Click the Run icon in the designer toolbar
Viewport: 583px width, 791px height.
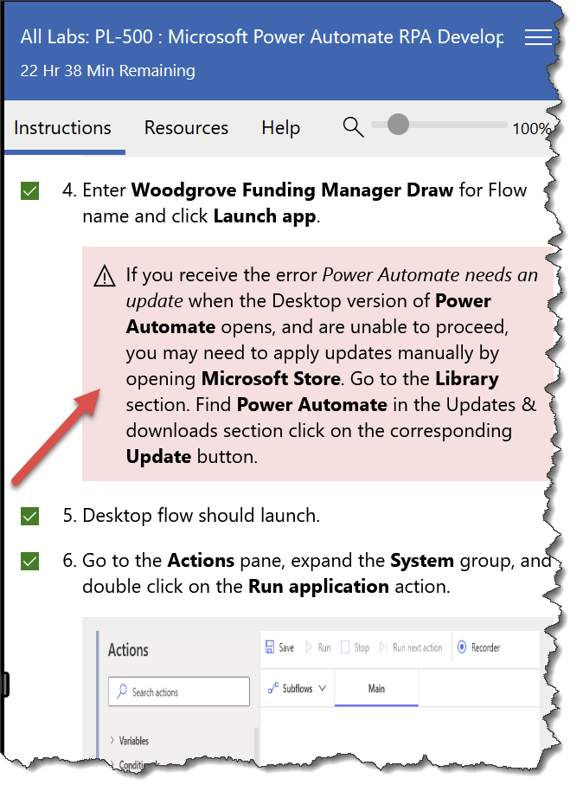point(307,646)
